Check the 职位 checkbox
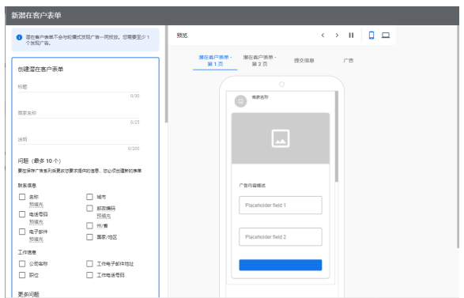This screenshot has height=298, width=464. 22,275
